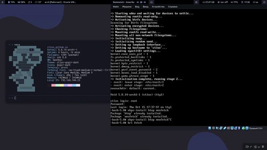Click the 58% memory usage indicator

21,2
